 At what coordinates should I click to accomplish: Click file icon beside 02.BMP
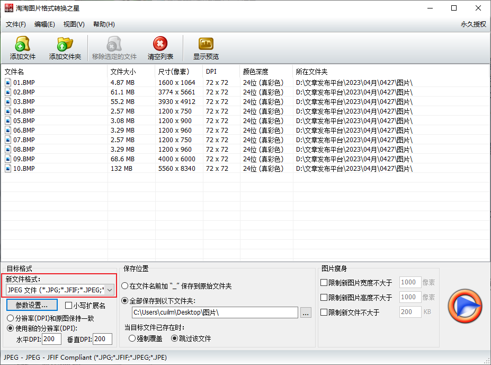8,92
